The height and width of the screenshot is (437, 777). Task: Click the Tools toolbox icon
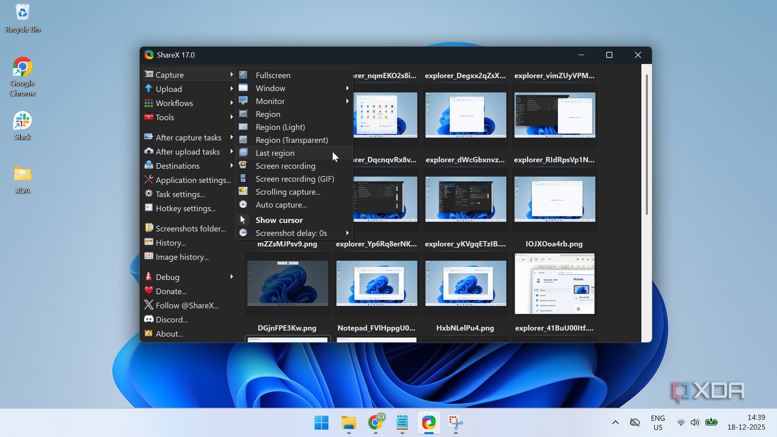click(x=149, y=117)
